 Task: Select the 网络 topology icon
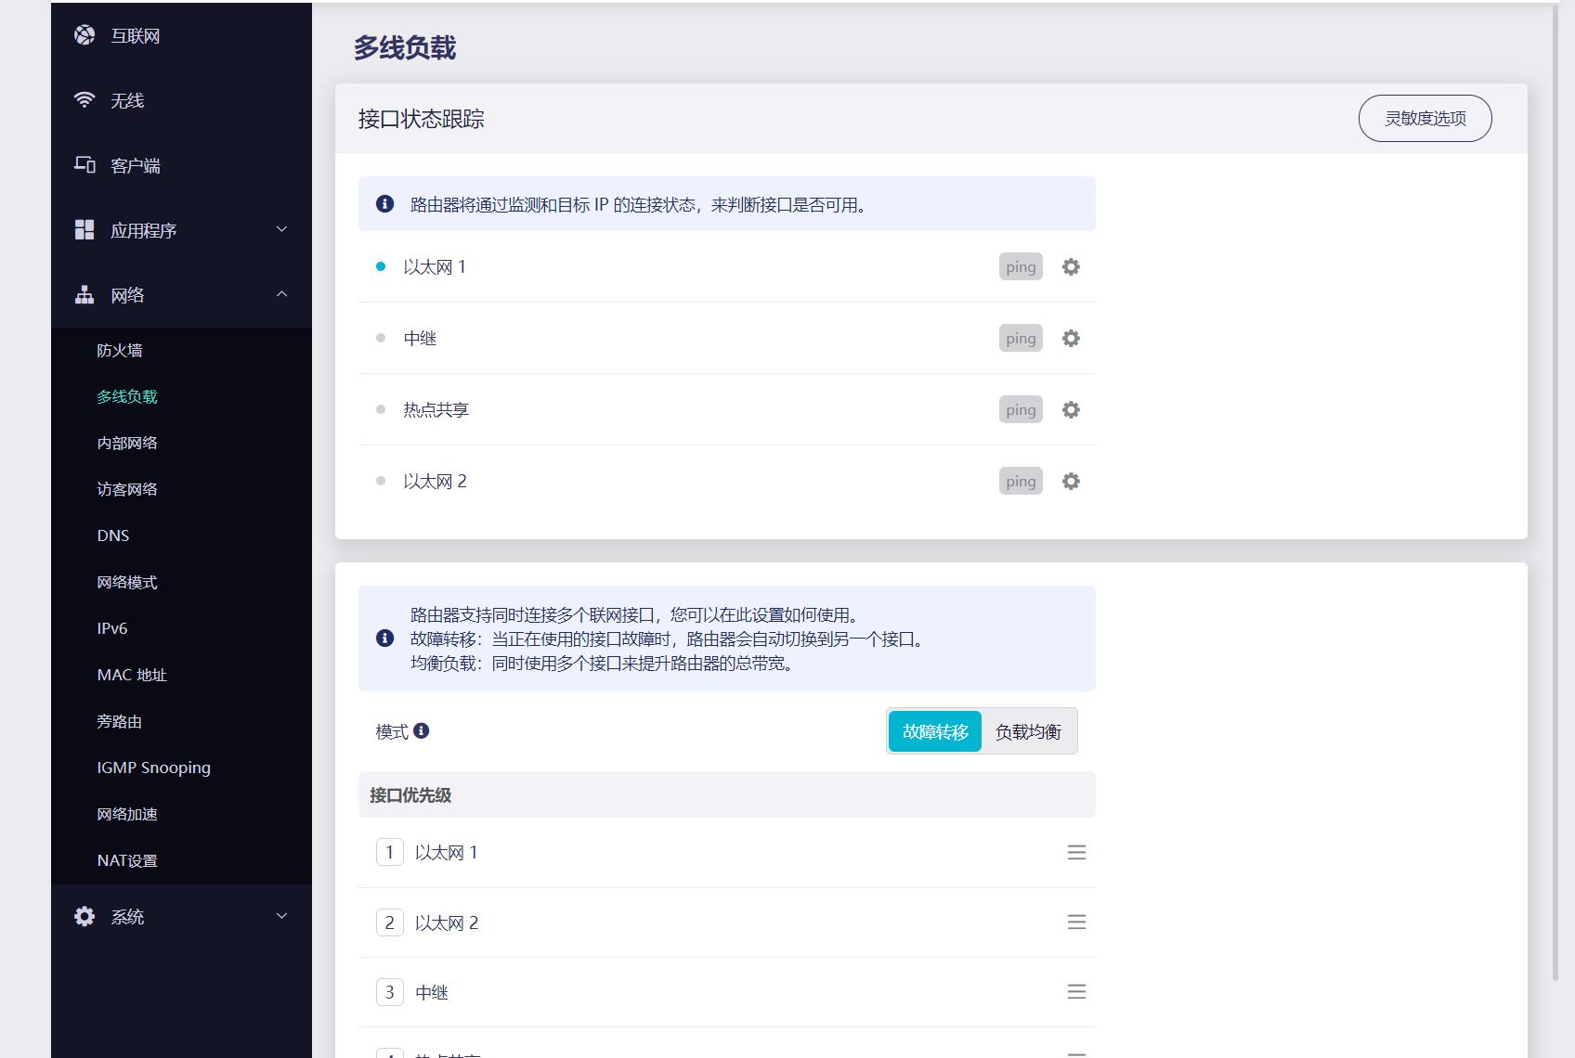85,294
